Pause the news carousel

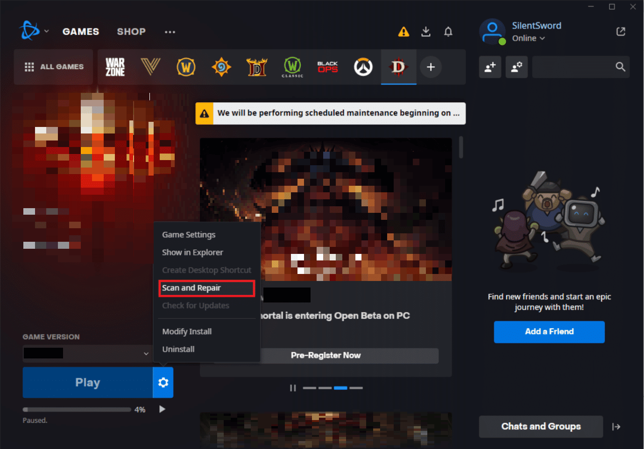point(293,388)
